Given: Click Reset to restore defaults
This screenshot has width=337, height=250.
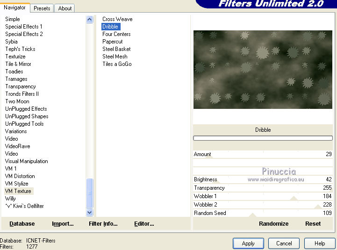Looking at the screenshot, I should [313, 223].
